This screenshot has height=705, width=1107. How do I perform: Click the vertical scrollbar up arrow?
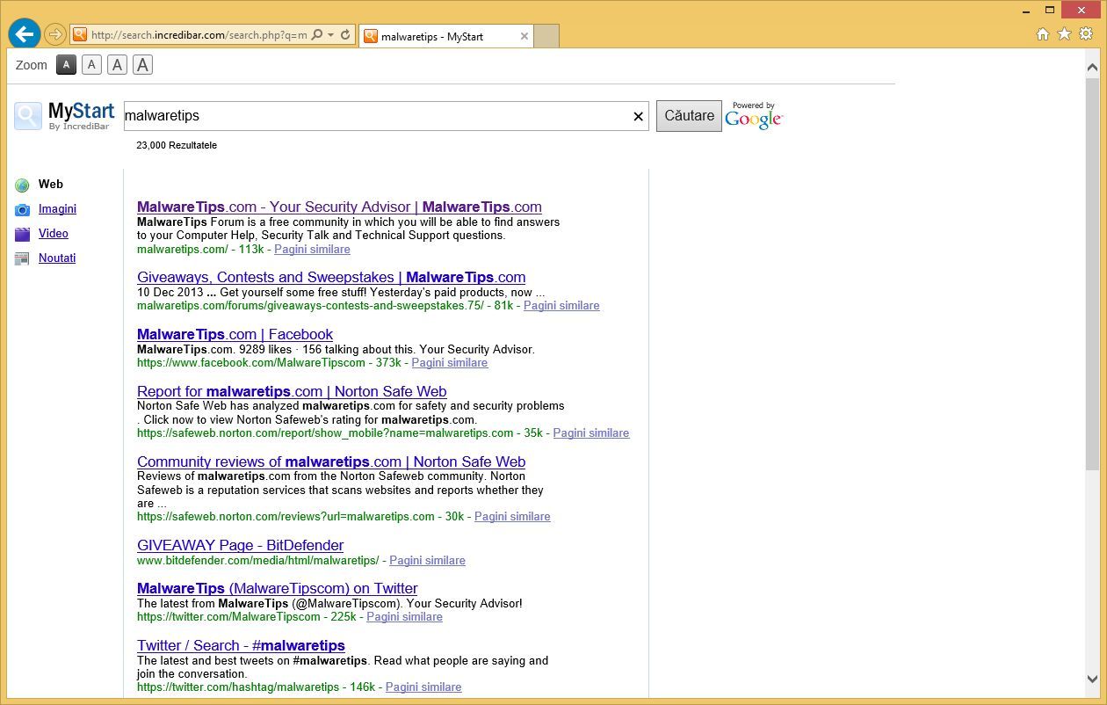(1092, 68)
